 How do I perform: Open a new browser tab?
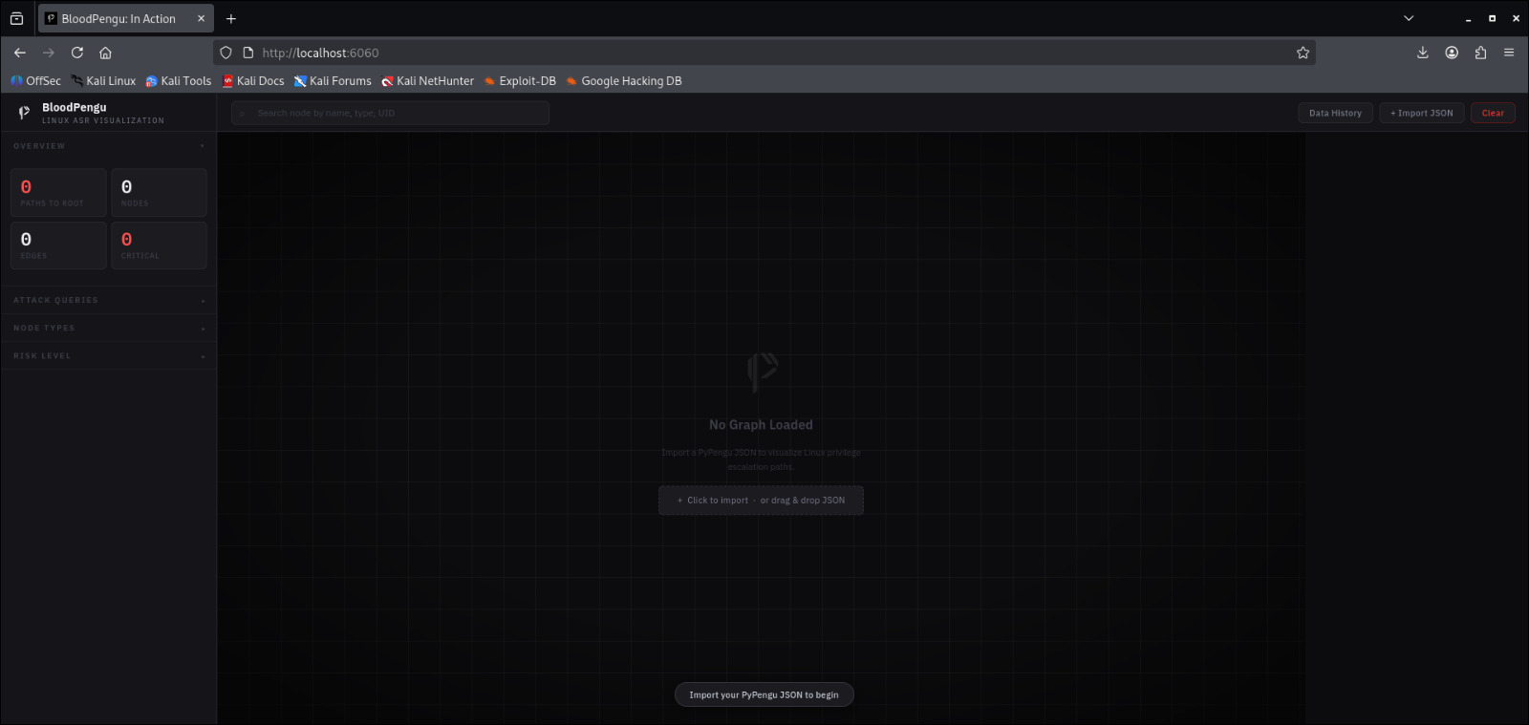point(231,18)
